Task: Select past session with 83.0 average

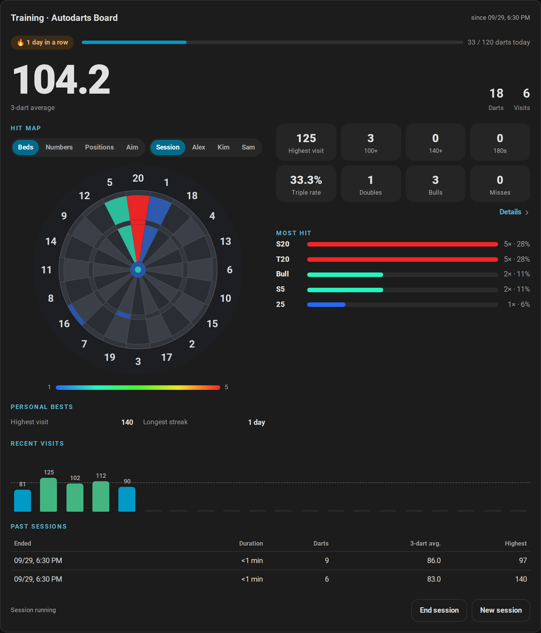Action: (270, 579)
